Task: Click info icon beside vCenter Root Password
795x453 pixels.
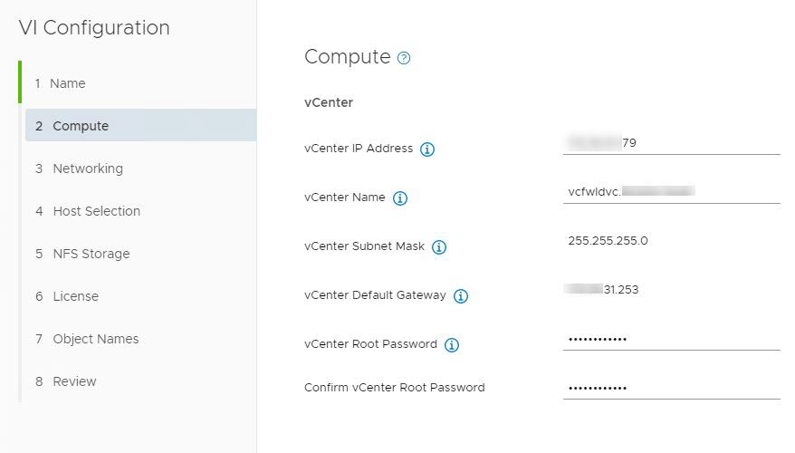Action: click(452, 345)
